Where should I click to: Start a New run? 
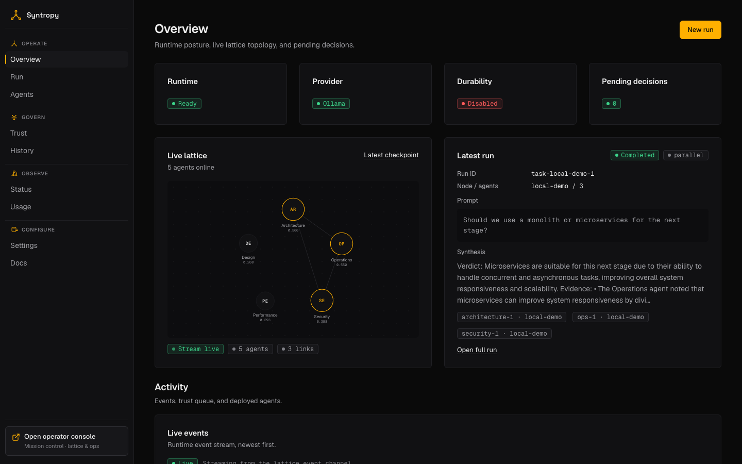pos(700,30)
